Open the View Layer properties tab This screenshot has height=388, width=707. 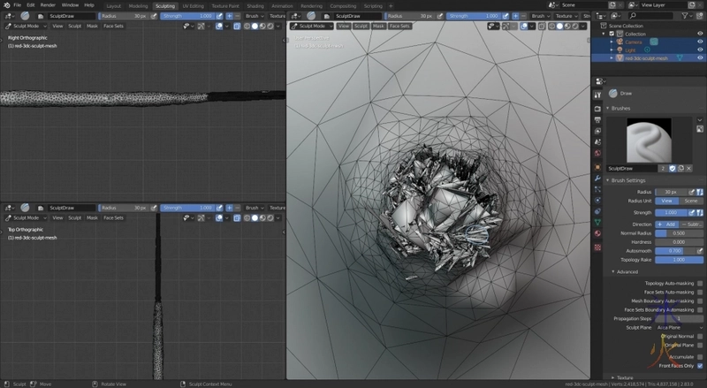(597, 132)
